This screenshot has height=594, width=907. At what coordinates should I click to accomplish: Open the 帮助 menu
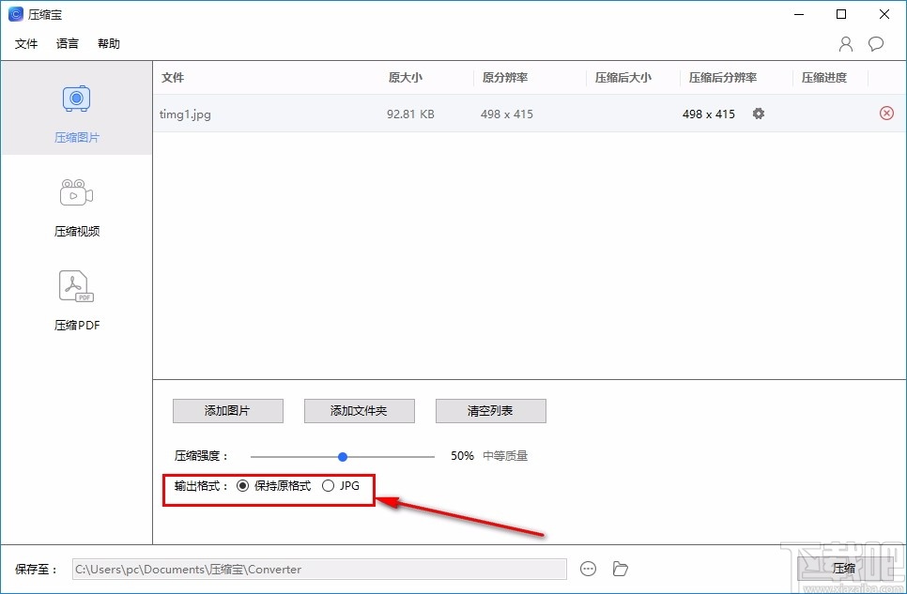(109, 43)
